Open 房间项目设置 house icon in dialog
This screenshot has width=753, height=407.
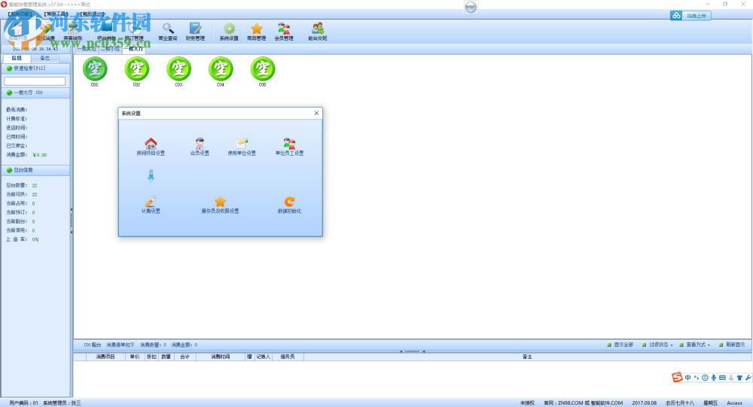click(x=151, y=147)
